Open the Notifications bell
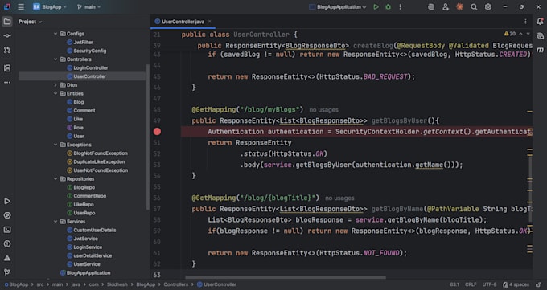Viewport: 547px width, 290px height. pos(540,22)
